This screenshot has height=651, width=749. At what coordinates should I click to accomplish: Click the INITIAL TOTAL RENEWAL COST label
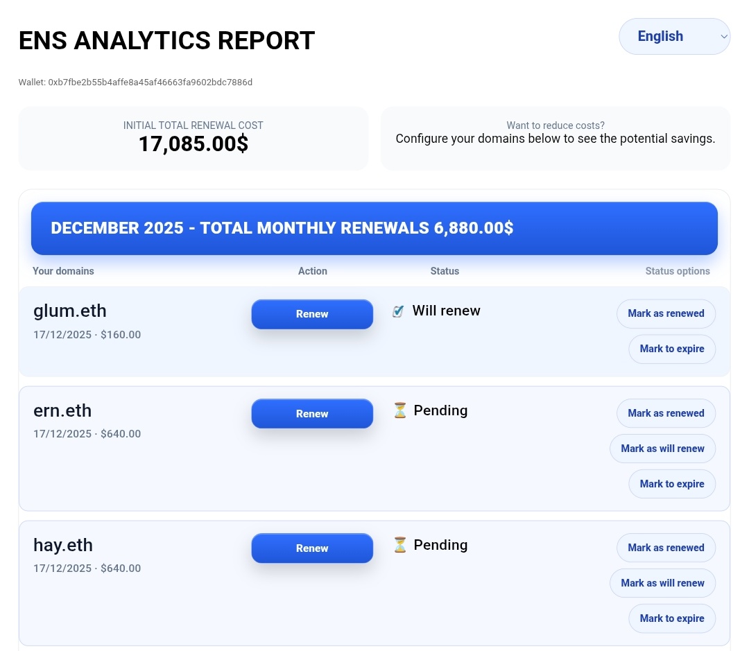(193, 125)
